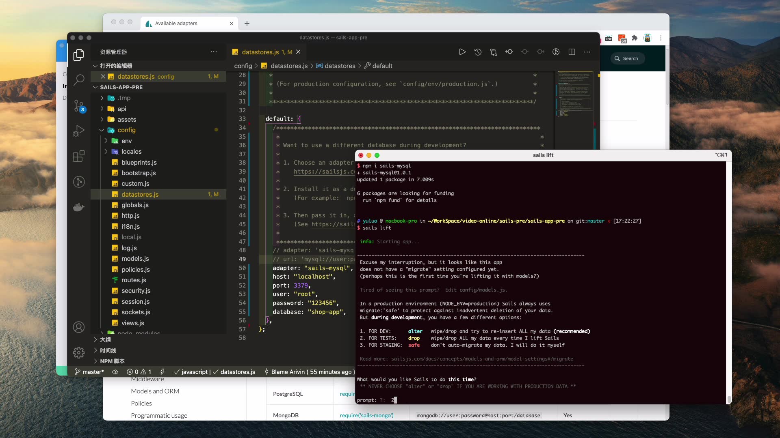The width and height of the screenshot is (780, 438).
Task: Click default symbol breadcrumb
Action: point(382,66)
